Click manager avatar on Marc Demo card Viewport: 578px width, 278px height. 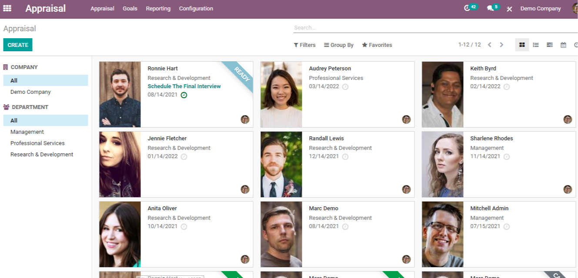pos(407,259)
